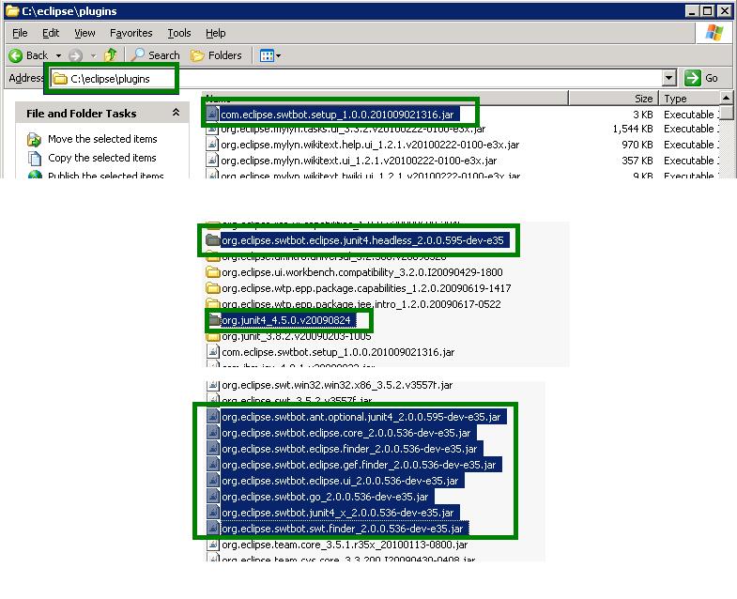Click jar icon of org.eclipse.team.core
The height and width of the screenshot is (599, 737).
pyautogui.click(x=213, y=545)
